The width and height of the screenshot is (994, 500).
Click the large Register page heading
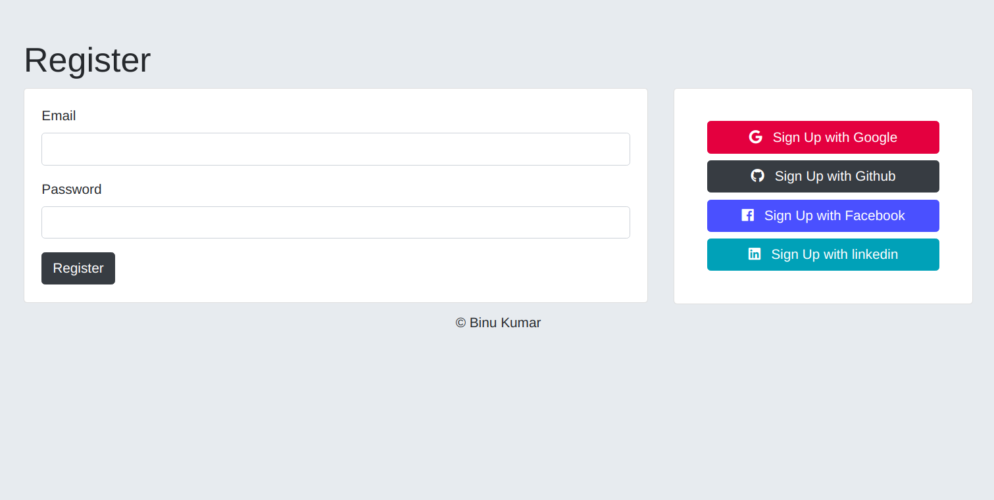[x=87, y=60]
